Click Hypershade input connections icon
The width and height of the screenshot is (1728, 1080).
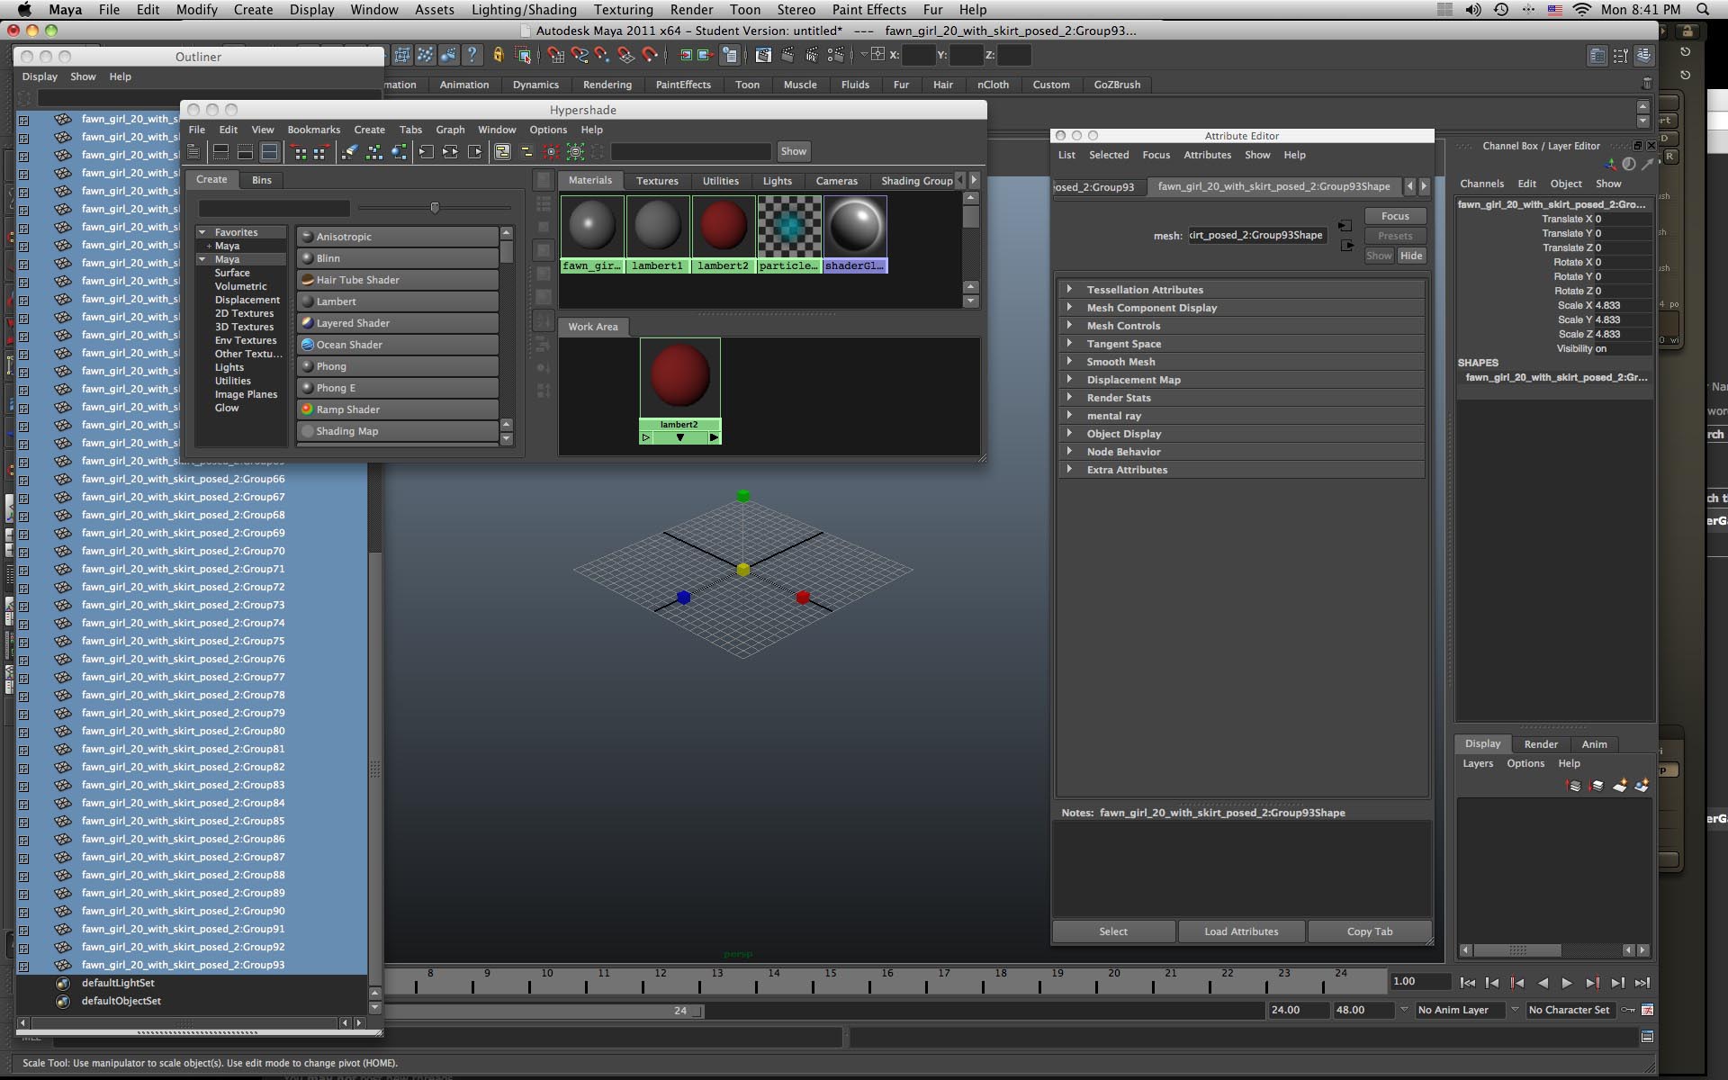(427, 151)
